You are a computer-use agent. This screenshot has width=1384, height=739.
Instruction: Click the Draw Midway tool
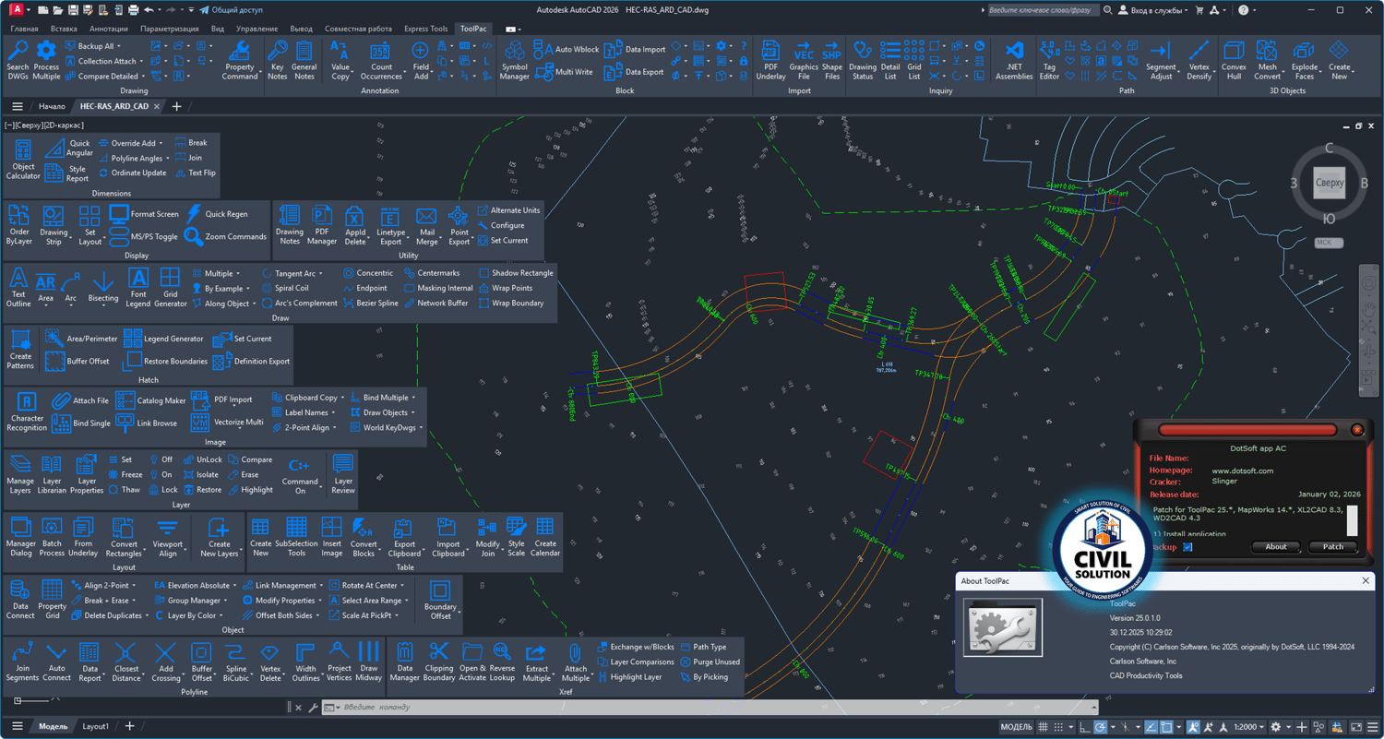(369, 662)
